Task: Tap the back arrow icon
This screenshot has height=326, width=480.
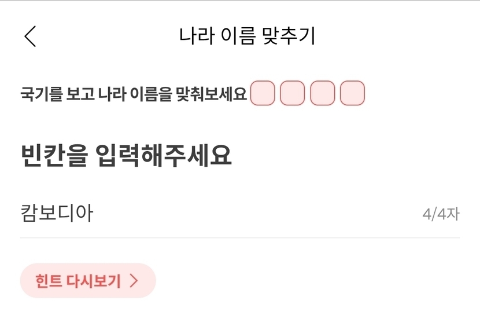Action: point(30,36)
